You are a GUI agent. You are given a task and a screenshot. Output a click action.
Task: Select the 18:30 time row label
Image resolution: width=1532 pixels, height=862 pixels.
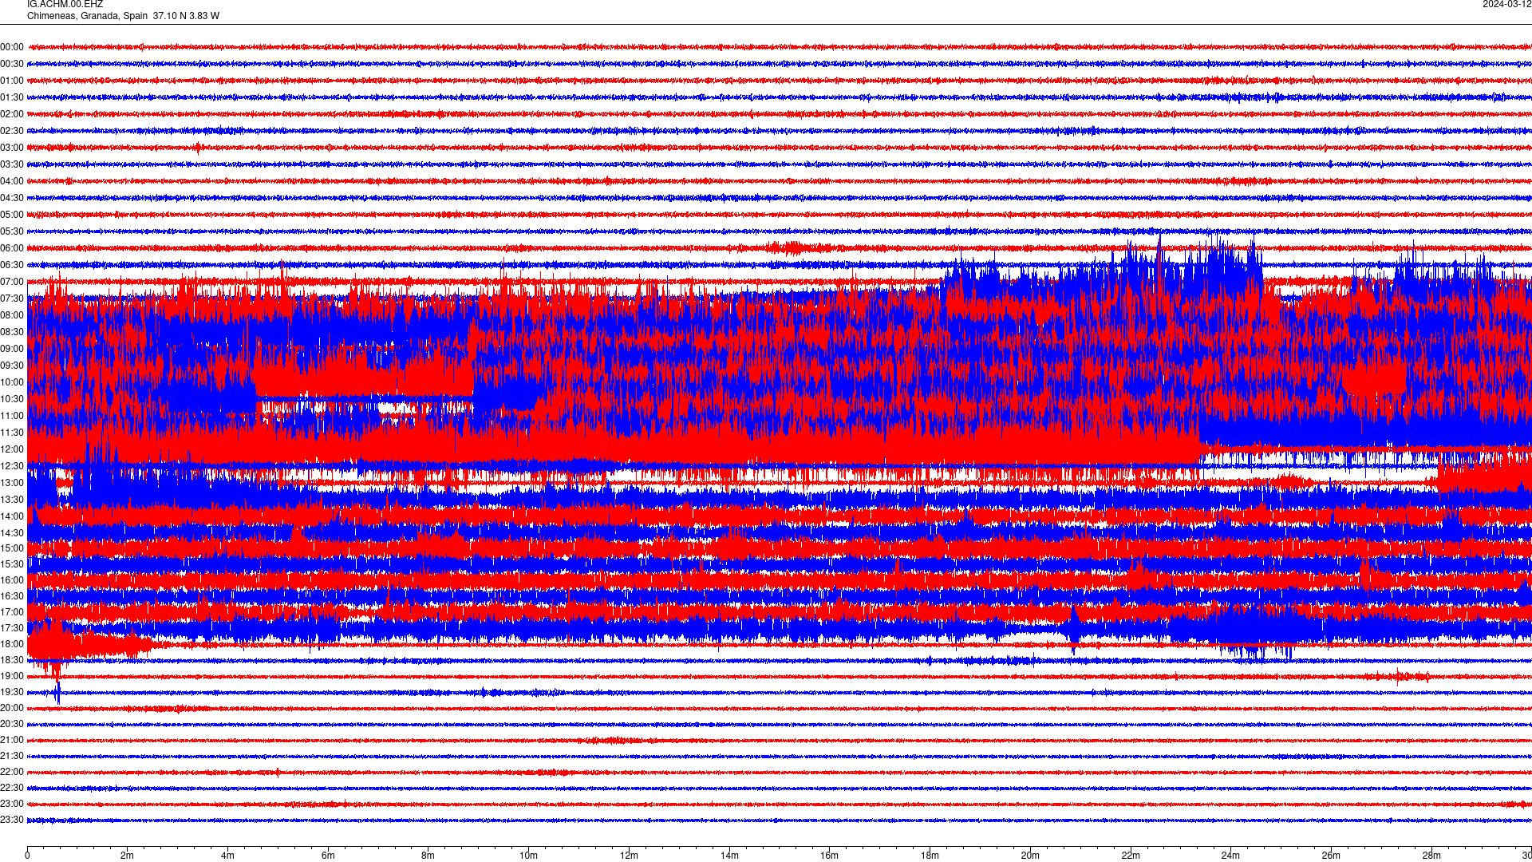[x=12, y=660]
